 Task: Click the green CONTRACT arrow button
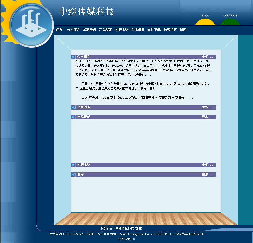(230, 22)
